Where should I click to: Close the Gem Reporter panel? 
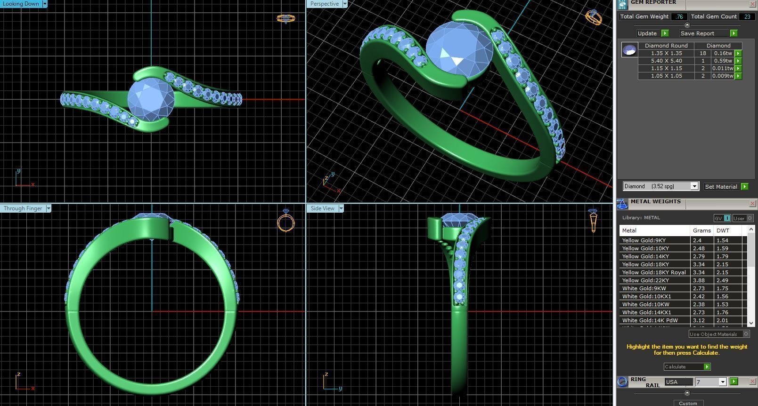tap(752, 4)
